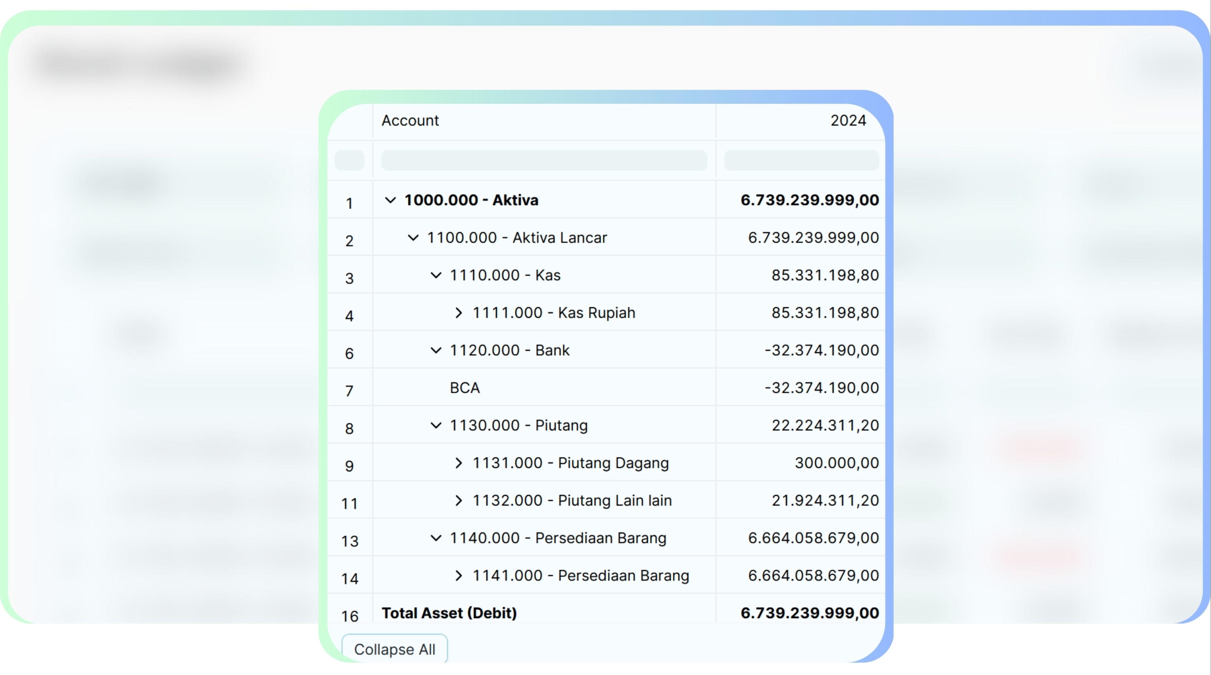Select the Total Asset (Debit) row
The image size is (1211, 675).
[449, 613]
